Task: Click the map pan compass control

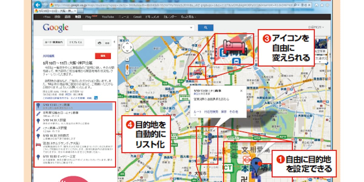Action: (x=127, y=47)
